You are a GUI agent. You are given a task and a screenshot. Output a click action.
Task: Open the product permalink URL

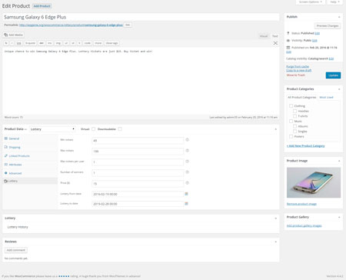click(71, 25)
